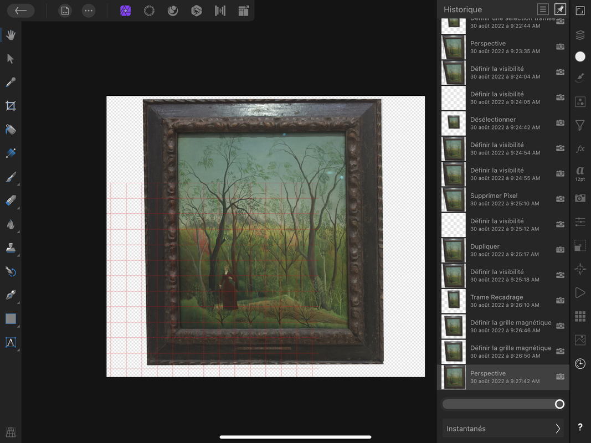The width and height of the screenshot is (591, 443).
Task: Select the Selection Brush tool
Action: 11,153
